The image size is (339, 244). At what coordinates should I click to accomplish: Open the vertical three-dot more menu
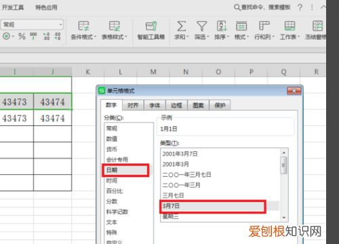(312, 7)
